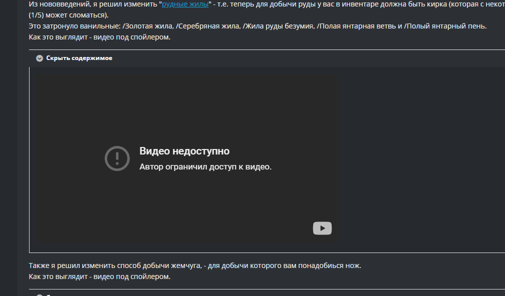This screenshot has width=505, height=296.
Task: Click the exclamation error icon in the video
Action: pyautogui.click(x=117, y=158)
